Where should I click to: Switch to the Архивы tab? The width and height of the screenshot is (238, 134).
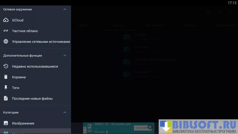point(190,26)
